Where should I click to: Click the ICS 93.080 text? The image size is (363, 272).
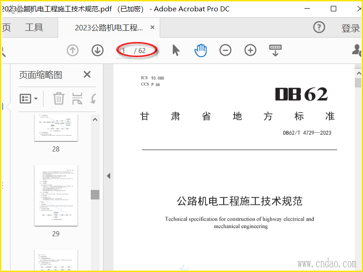[152, 78]
